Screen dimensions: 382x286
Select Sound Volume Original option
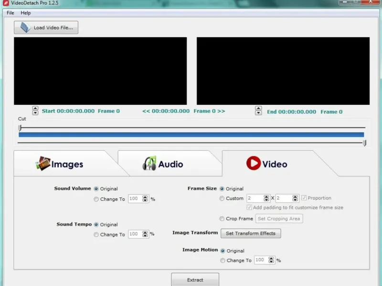96,189
